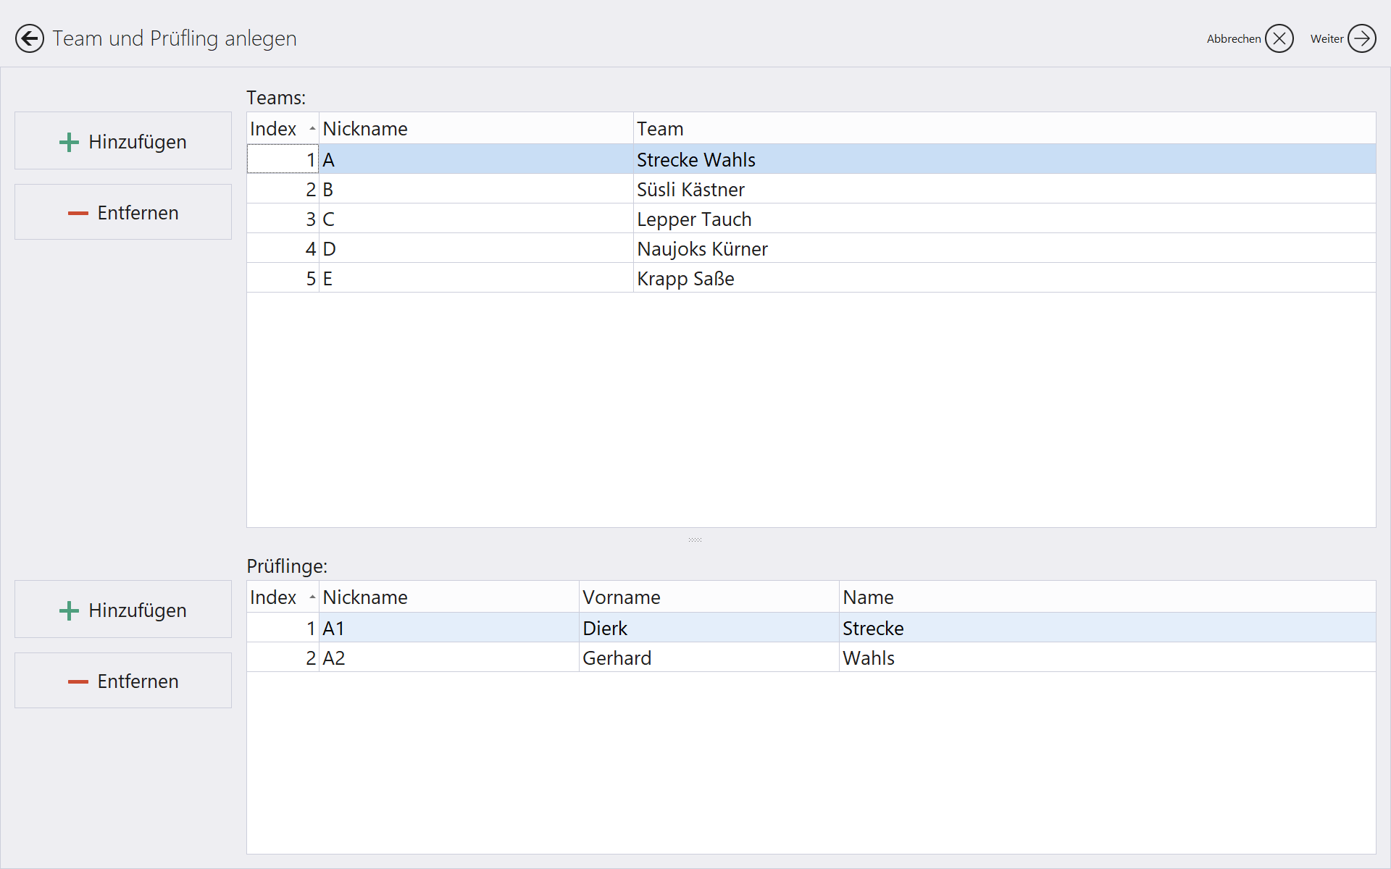Select team row Süsli Kästner

pos(690,190)
